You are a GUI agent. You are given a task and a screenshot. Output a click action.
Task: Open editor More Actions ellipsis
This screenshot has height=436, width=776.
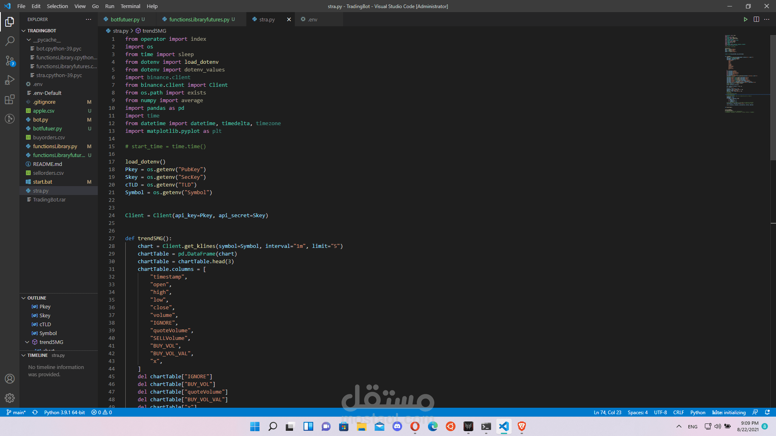767,19
